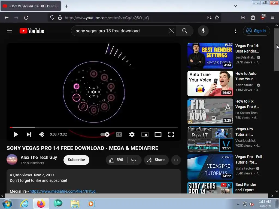Screen dimensions: 279x209
Task: Open Auto Tune Your Voice thumbnail
Action: click(210, 84)
